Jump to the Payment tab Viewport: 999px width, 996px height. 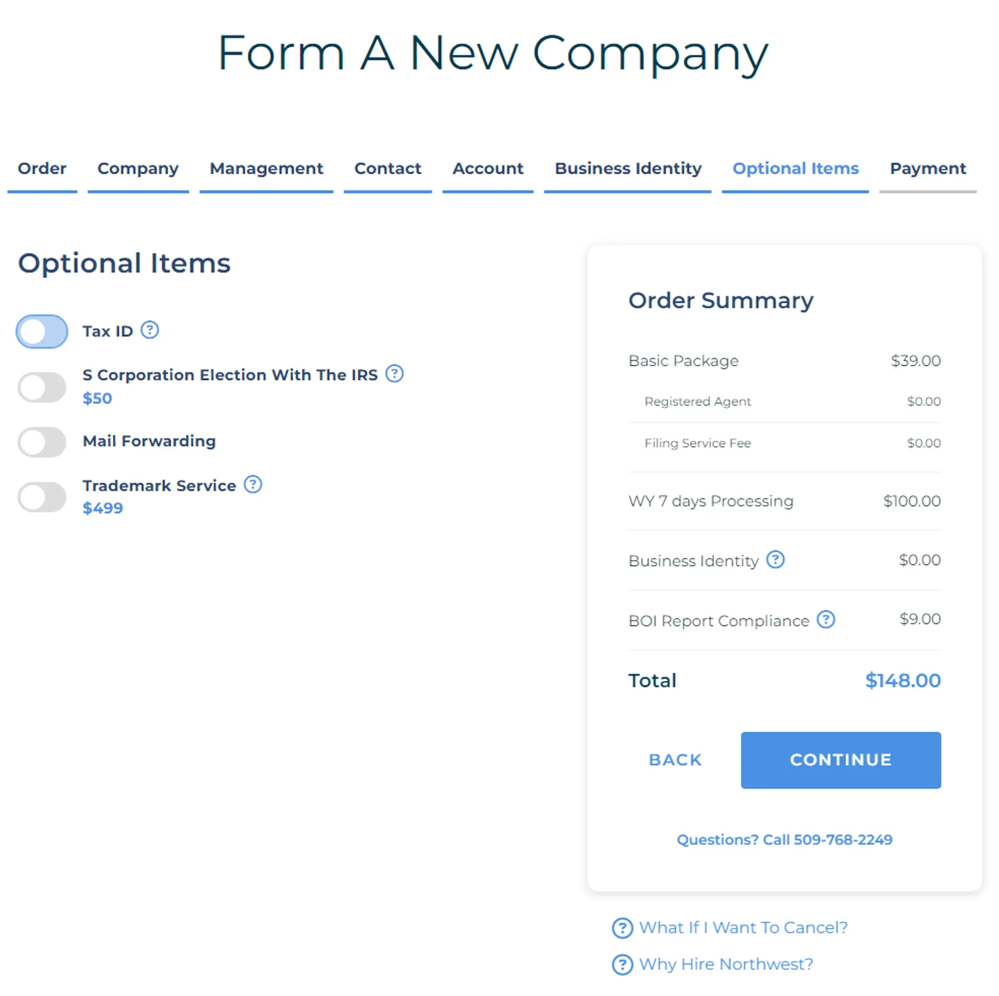(x=928, y=169)
